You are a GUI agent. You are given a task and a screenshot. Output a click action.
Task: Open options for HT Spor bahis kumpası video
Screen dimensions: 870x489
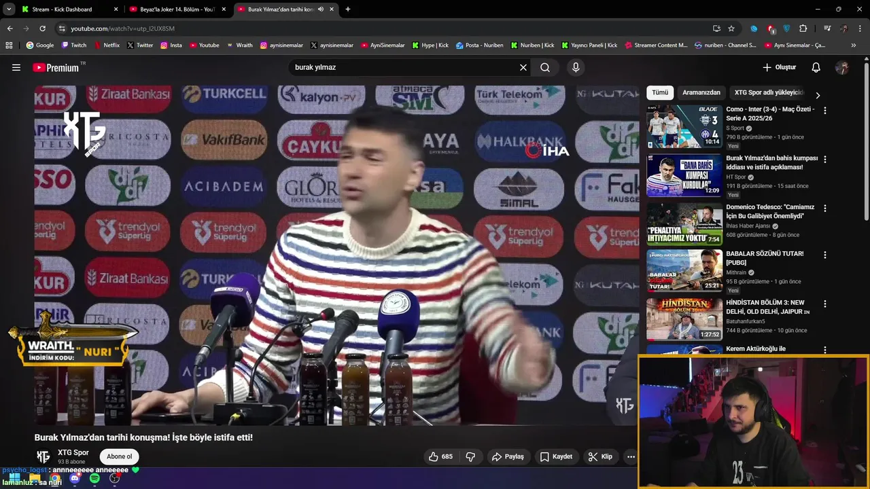pos(825,159)
